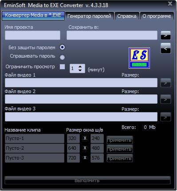Click the Сохранить в path field

pyautogui.click(x=112, y=35)
